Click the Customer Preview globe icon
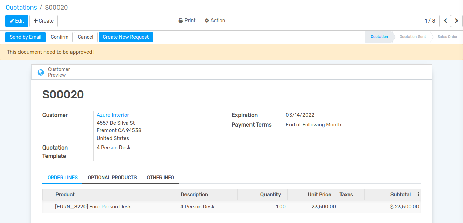This screenshot has width=463, height=223. (41, 72)
